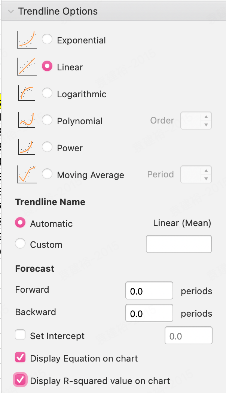The image size is (226, 393).
Task: Click the polynomial Order stepper arrows
Action: point(206,121)
